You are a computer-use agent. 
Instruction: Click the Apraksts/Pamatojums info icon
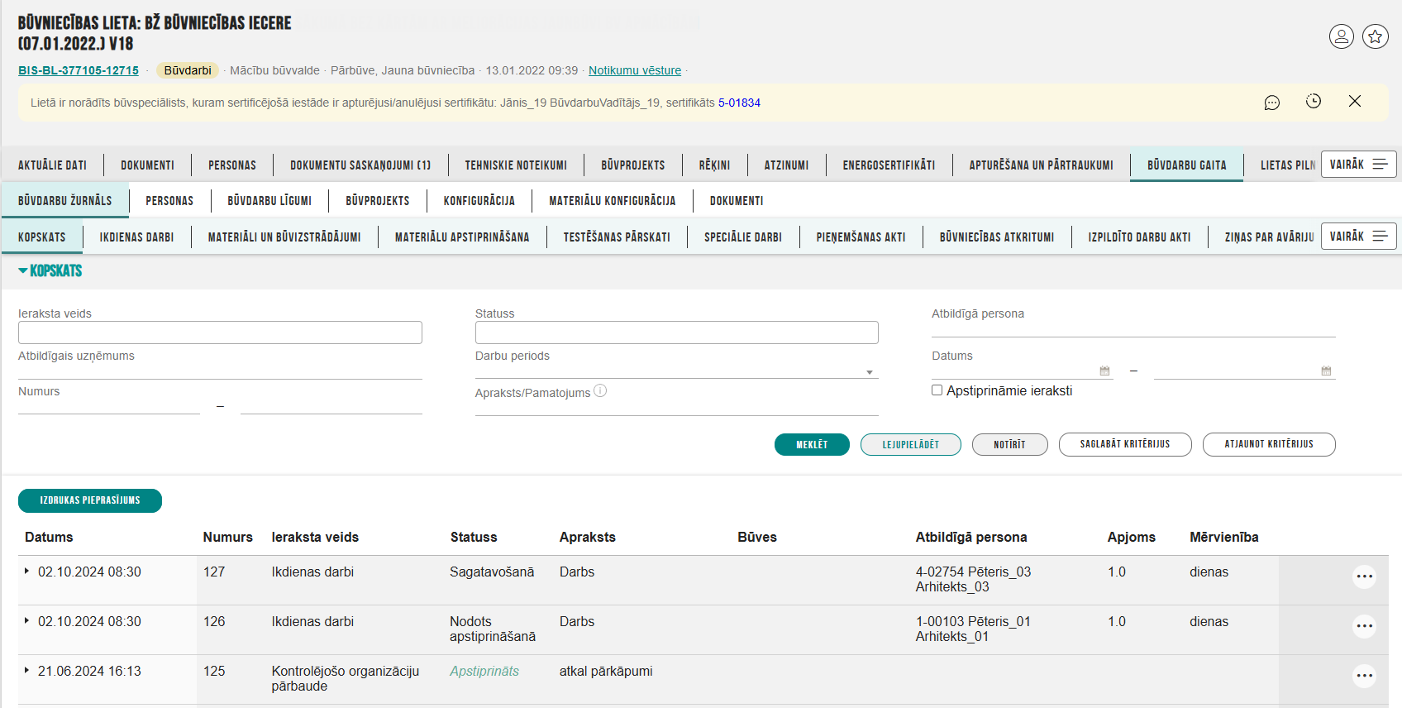(x=600, y=391)
